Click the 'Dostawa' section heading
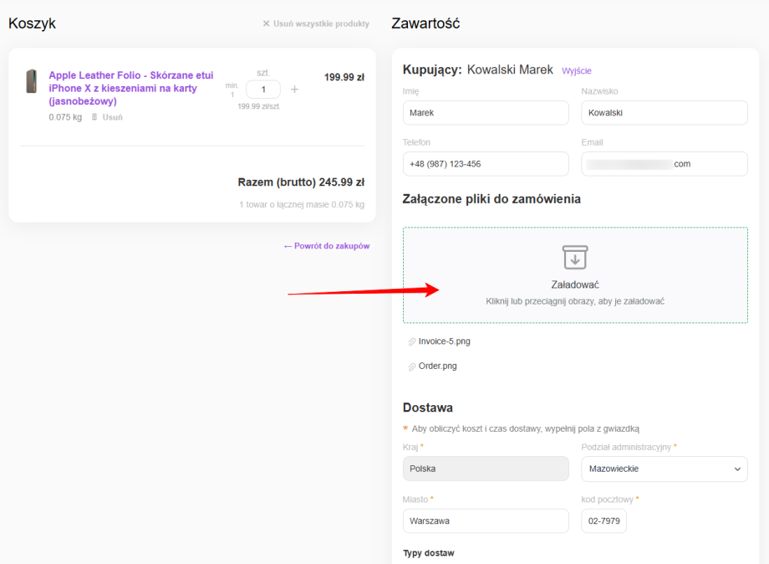This screenshot has width=769, height=564. 428,408
